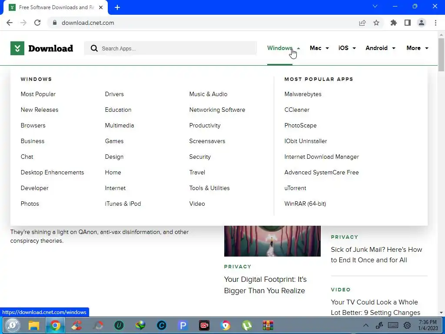Open the Screensavers category
This screenshot has height=334, width=445.
(207, 141)
